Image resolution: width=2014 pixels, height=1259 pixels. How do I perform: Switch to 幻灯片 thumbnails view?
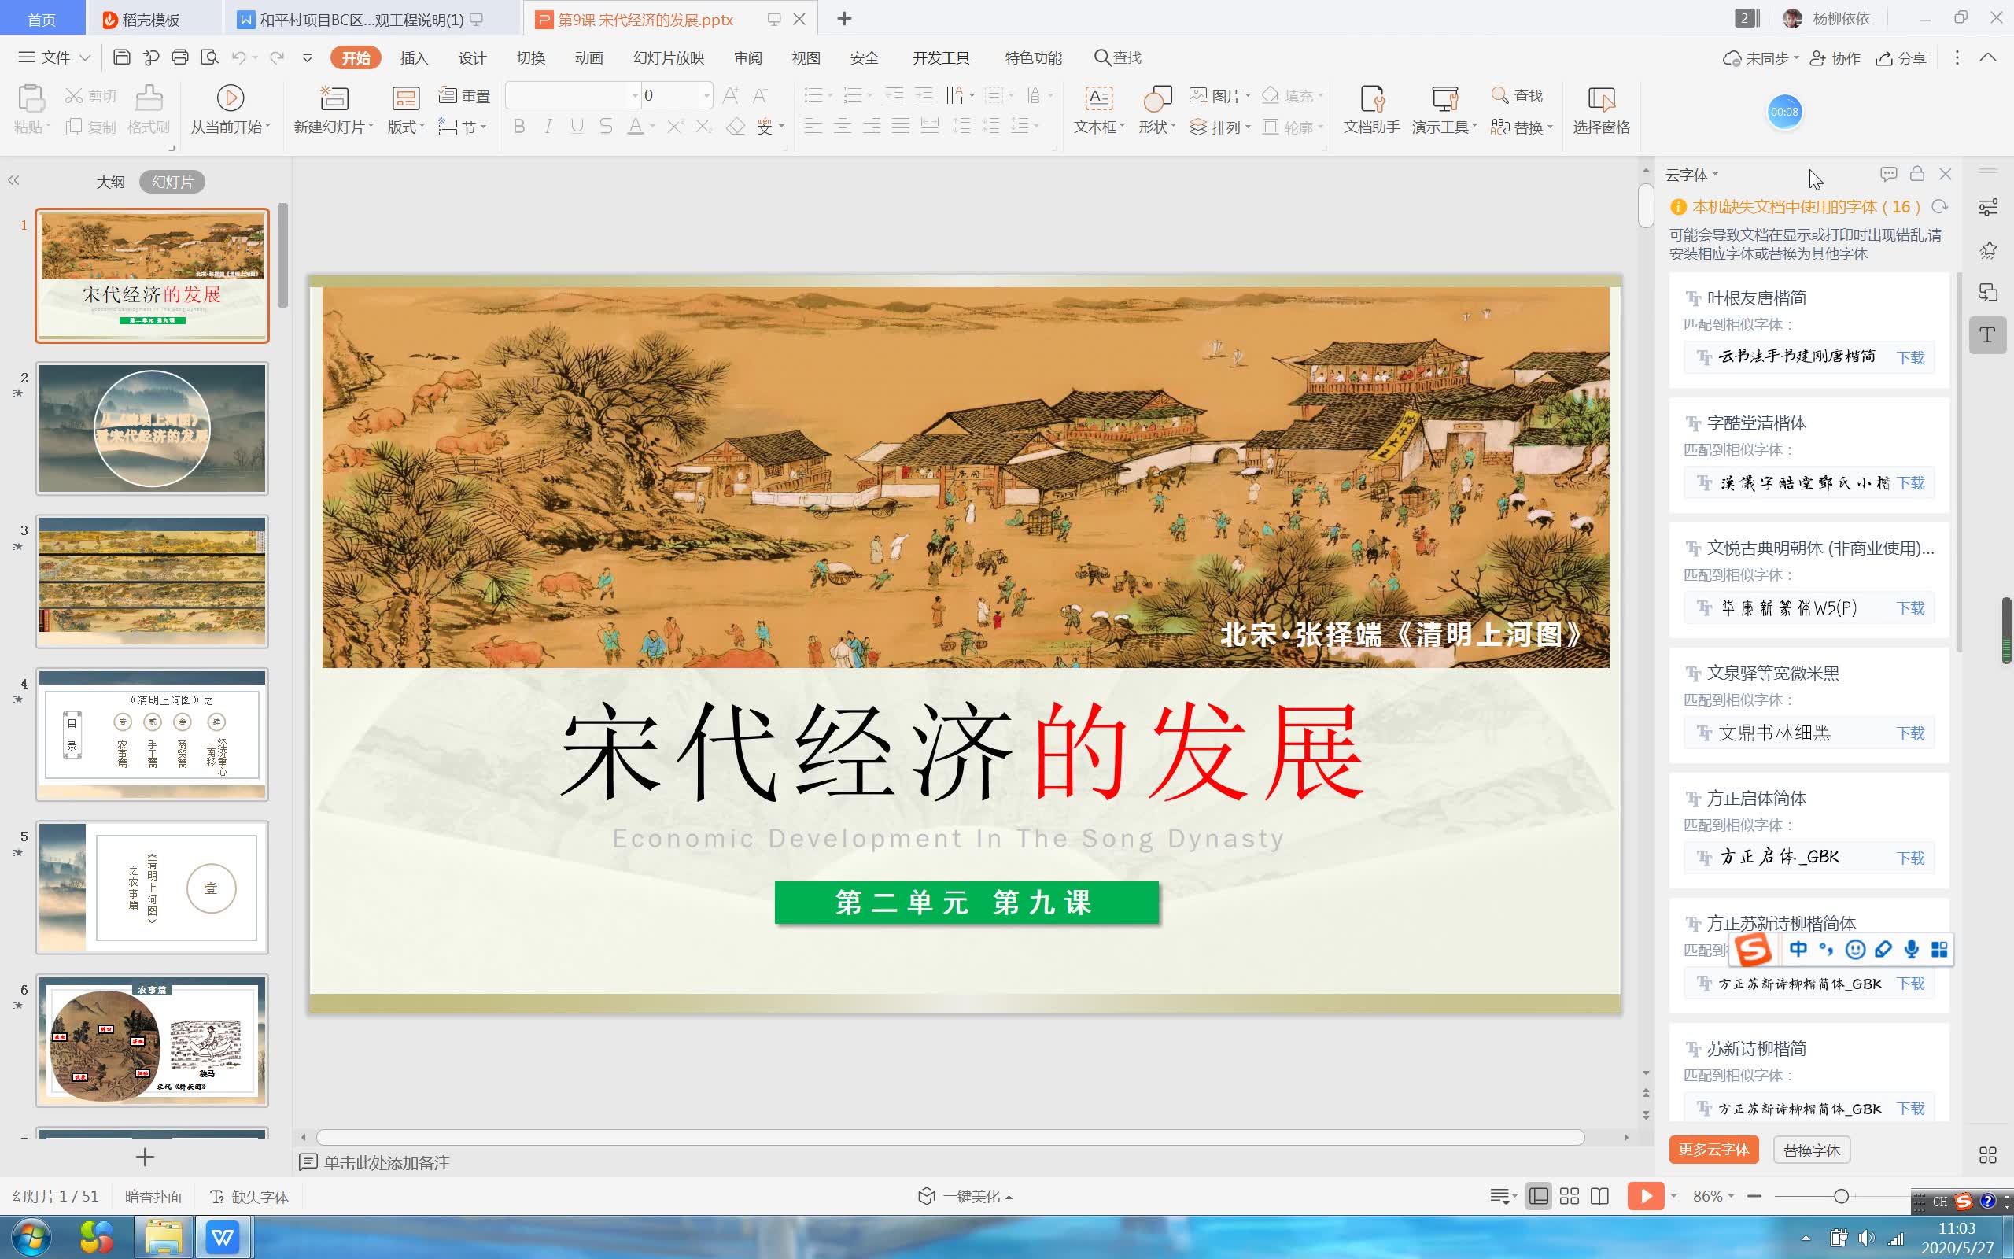tap(172, 182)
